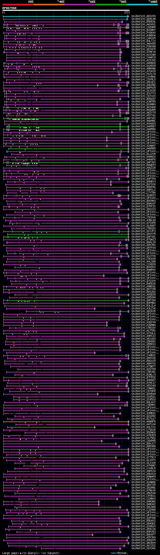Click the green alignment bar of UniRef100_A4IAU8
Image resolution: width=160 pixels, height=555 pixels.
pyautogui.click(x=66, y=107)
